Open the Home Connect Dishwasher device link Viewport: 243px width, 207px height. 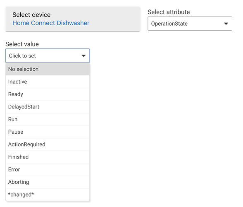pos(51,23)
